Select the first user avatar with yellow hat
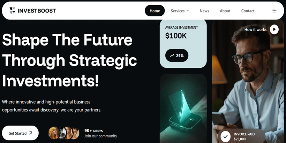This screenshot has width=286, height=143. click(x=54, y=133)
